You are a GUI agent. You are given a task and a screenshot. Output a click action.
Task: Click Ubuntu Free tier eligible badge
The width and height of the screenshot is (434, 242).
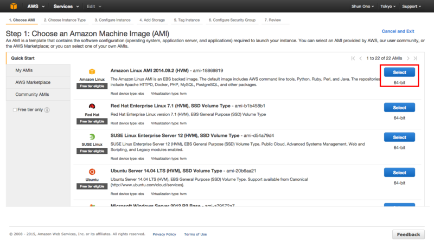pyautogui.click(x=92, y=186)
